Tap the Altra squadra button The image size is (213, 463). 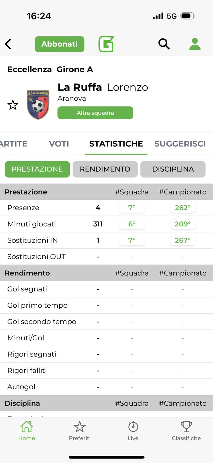pyautogui.click(x=95, y=113)
